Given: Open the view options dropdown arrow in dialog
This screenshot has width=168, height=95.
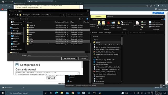Looking at the screenshot, I should coord(83,19).
